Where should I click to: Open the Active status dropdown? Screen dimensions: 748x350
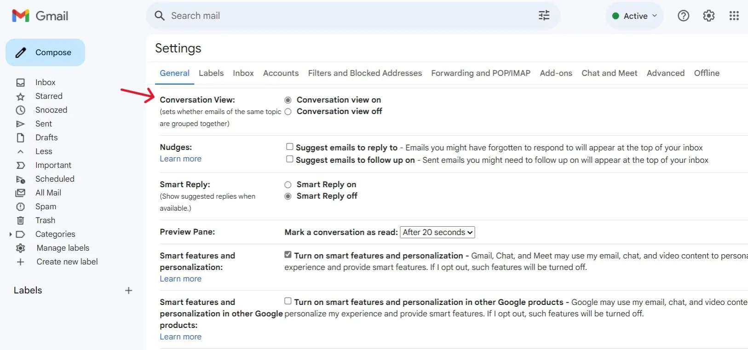point(634,16)
